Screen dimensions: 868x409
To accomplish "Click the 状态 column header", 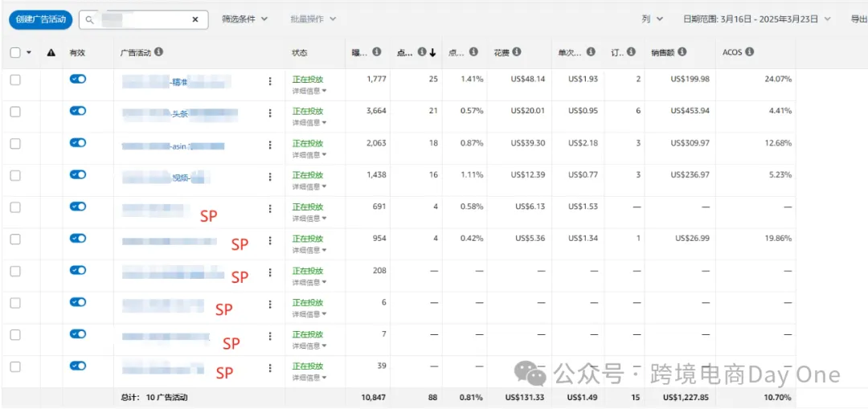I will click(x=300, y=52).
